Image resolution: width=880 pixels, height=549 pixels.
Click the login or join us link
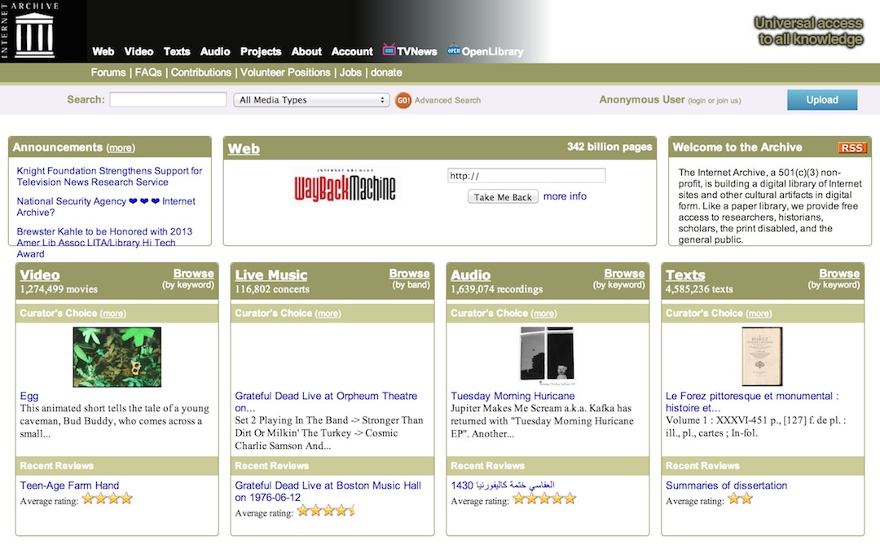(x=715, y=101)
